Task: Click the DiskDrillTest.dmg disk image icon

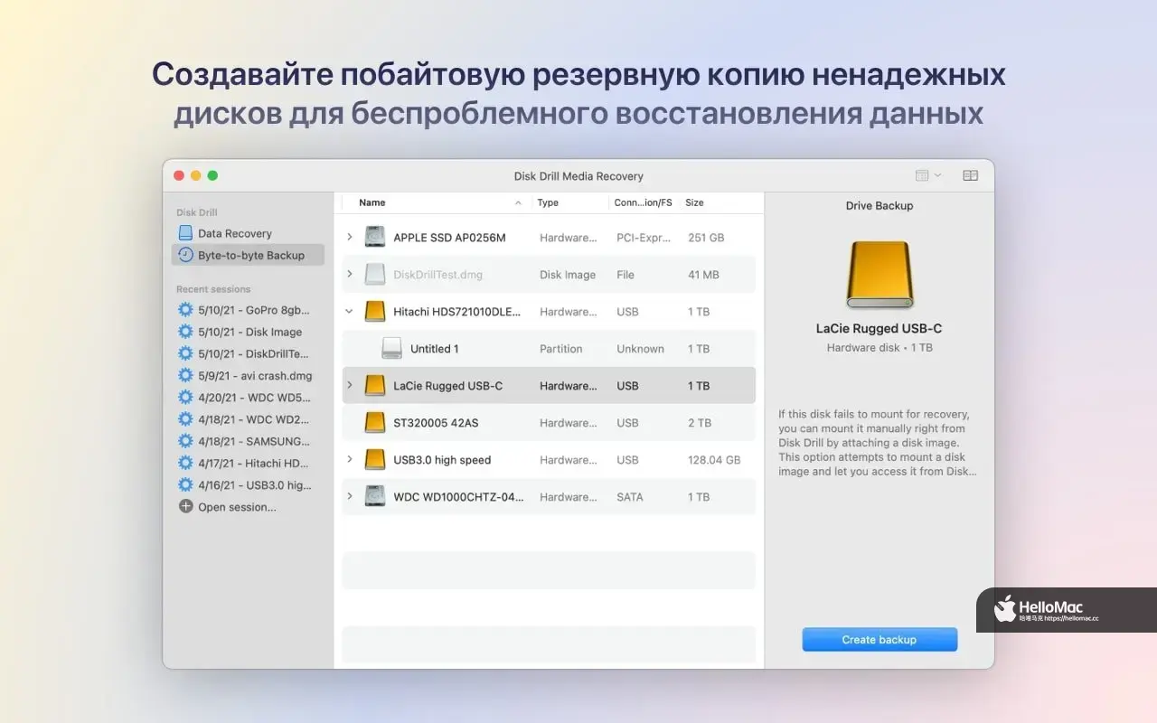Action: 374,275
